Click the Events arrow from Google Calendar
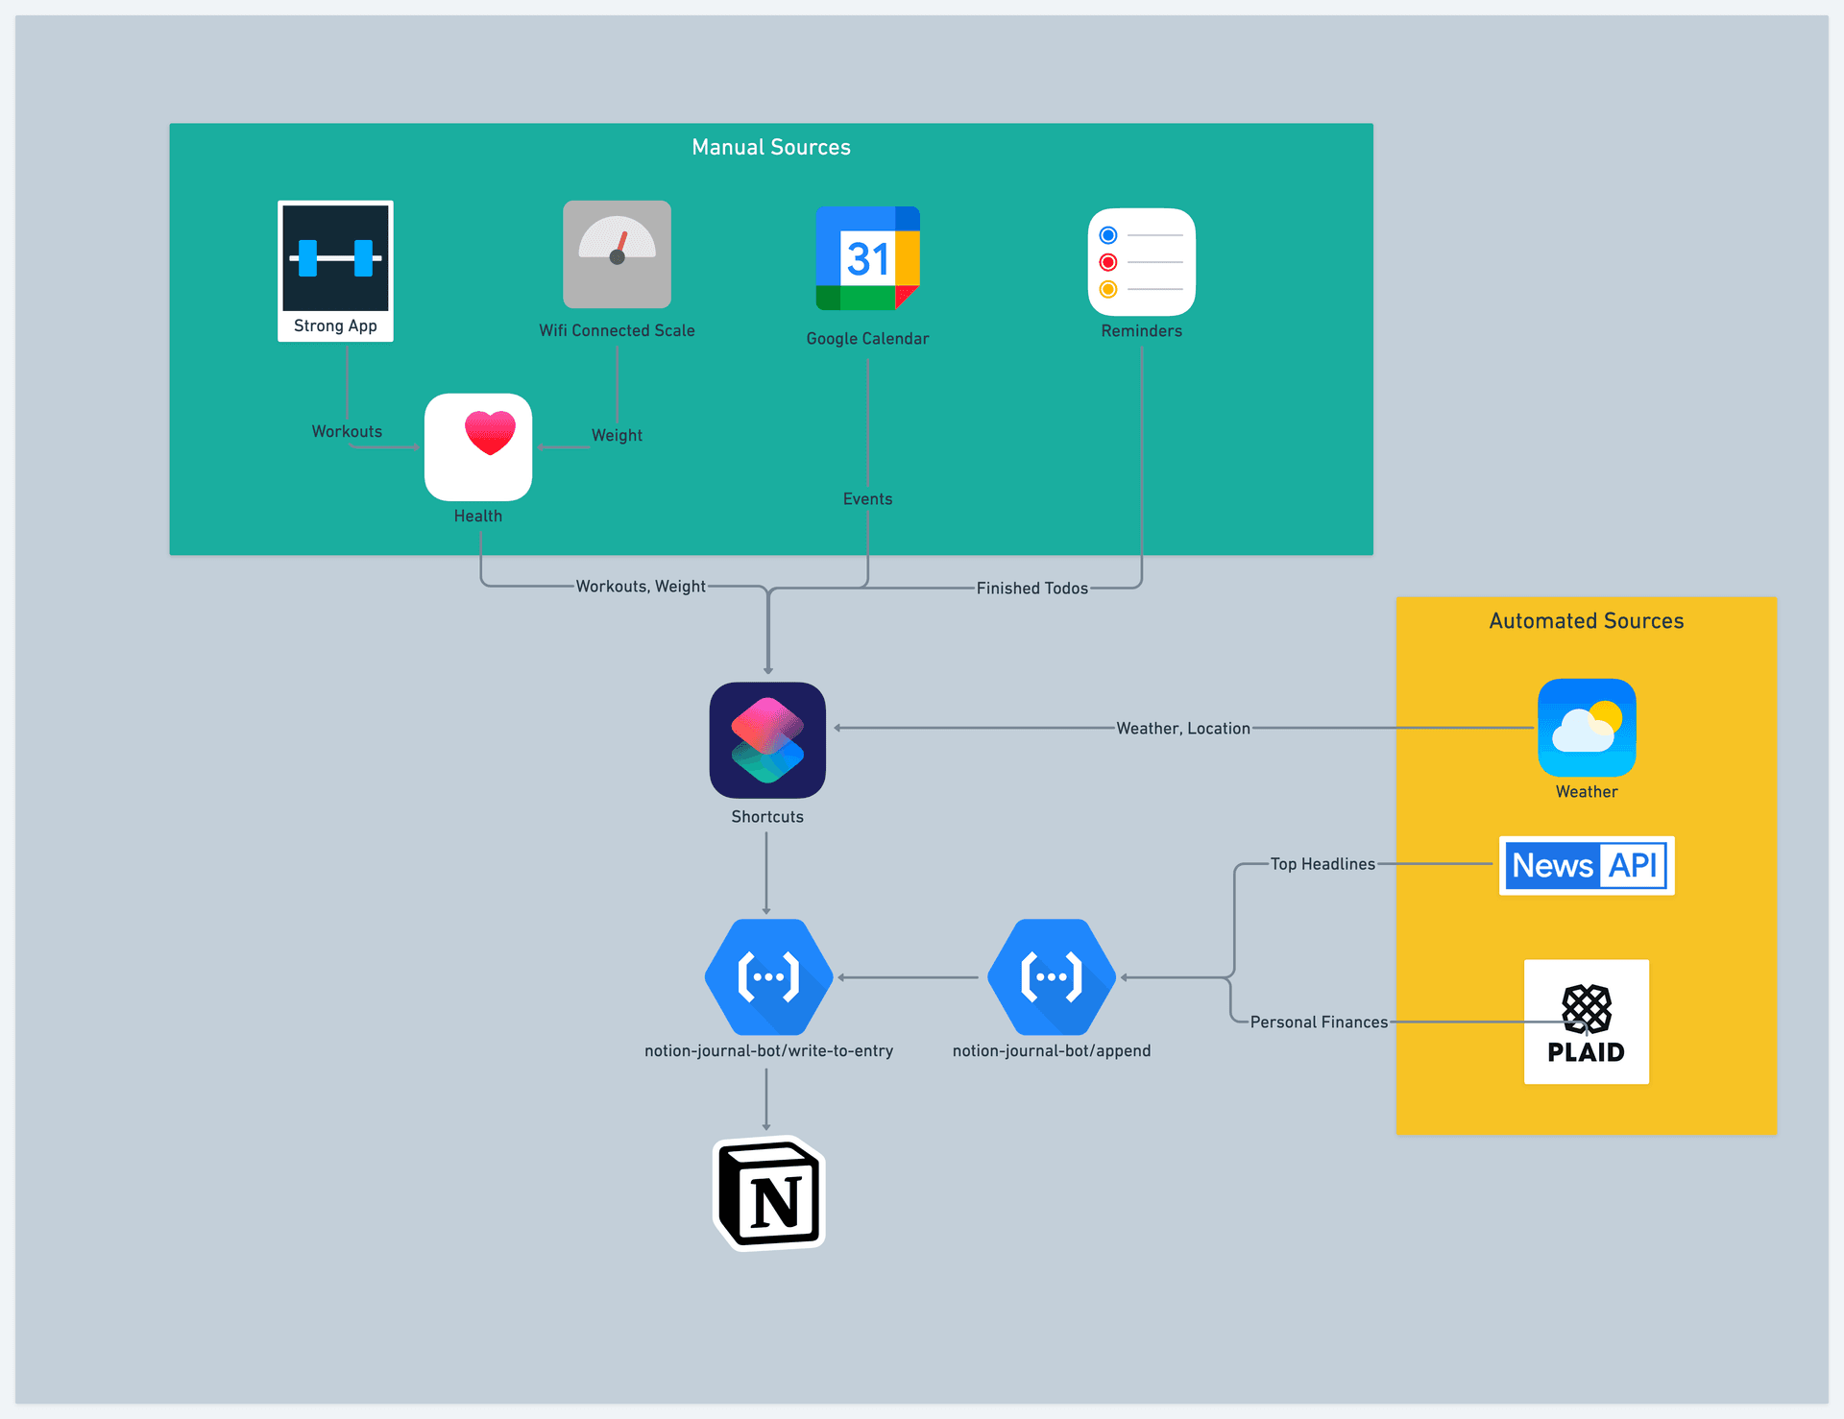The image size is (1844, 1419). (x=867, y=498)
